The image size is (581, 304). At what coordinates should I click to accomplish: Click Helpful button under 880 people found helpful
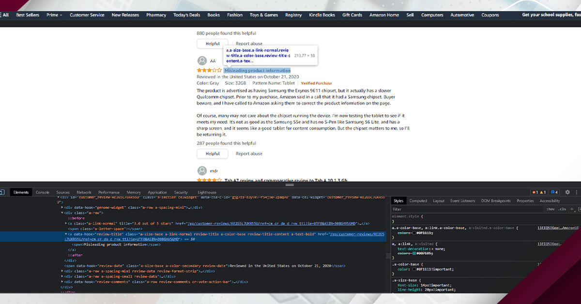pos(213,44)
